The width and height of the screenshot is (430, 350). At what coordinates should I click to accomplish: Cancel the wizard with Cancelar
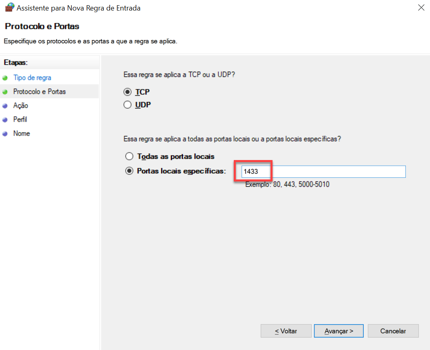click(393, 331)
